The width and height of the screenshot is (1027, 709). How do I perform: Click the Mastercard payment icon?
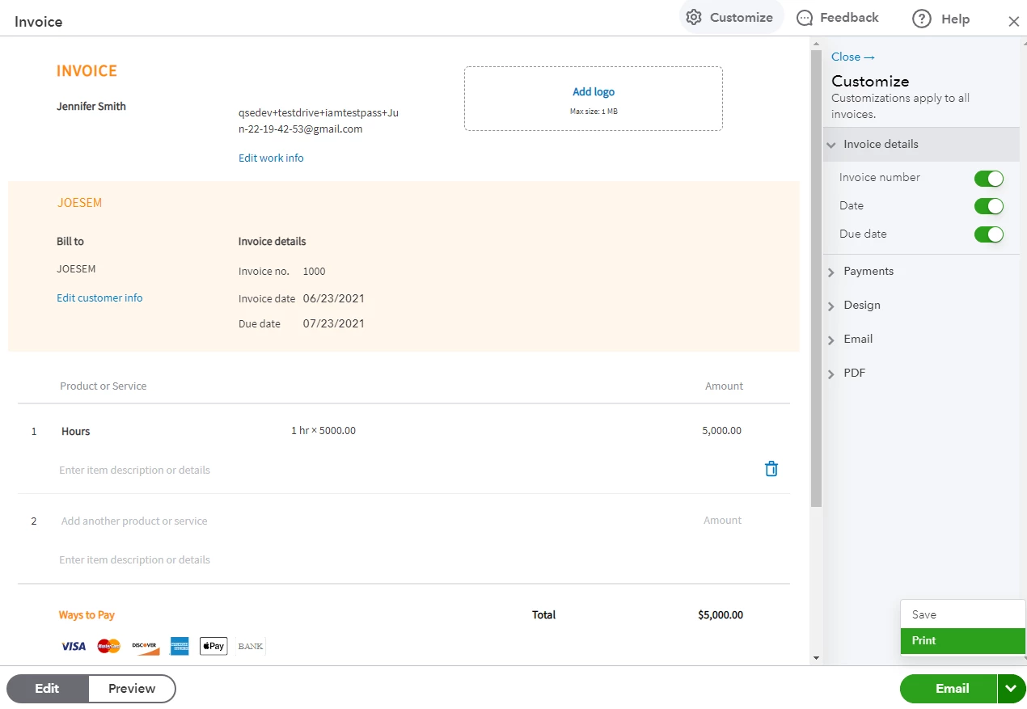click(x=109, y=646)
